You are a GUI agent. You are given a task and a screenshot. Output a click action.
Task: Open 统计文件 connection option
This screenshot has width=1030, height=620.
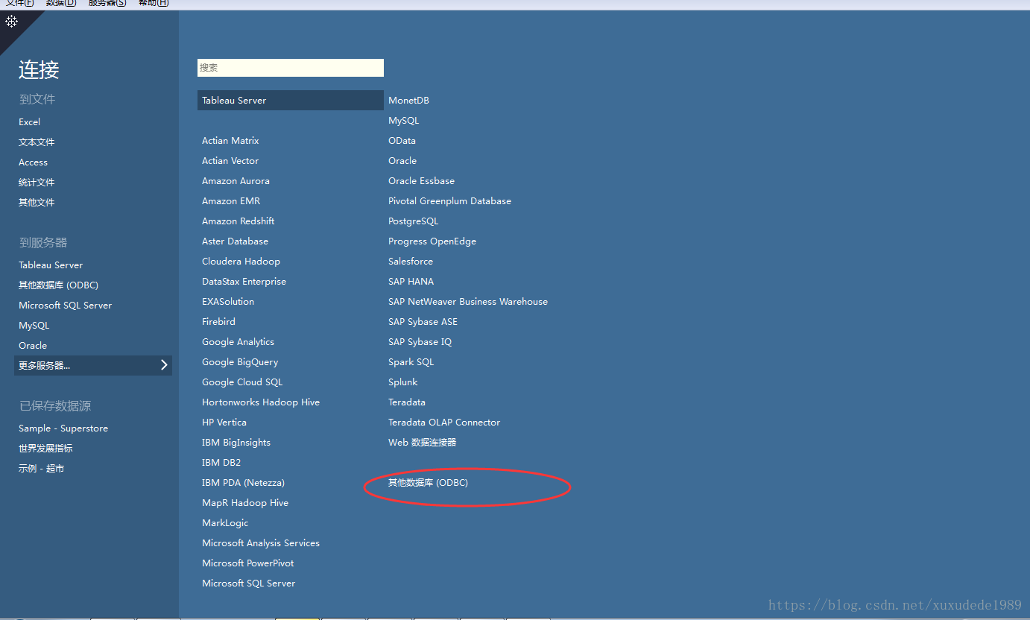pos(37,183)
